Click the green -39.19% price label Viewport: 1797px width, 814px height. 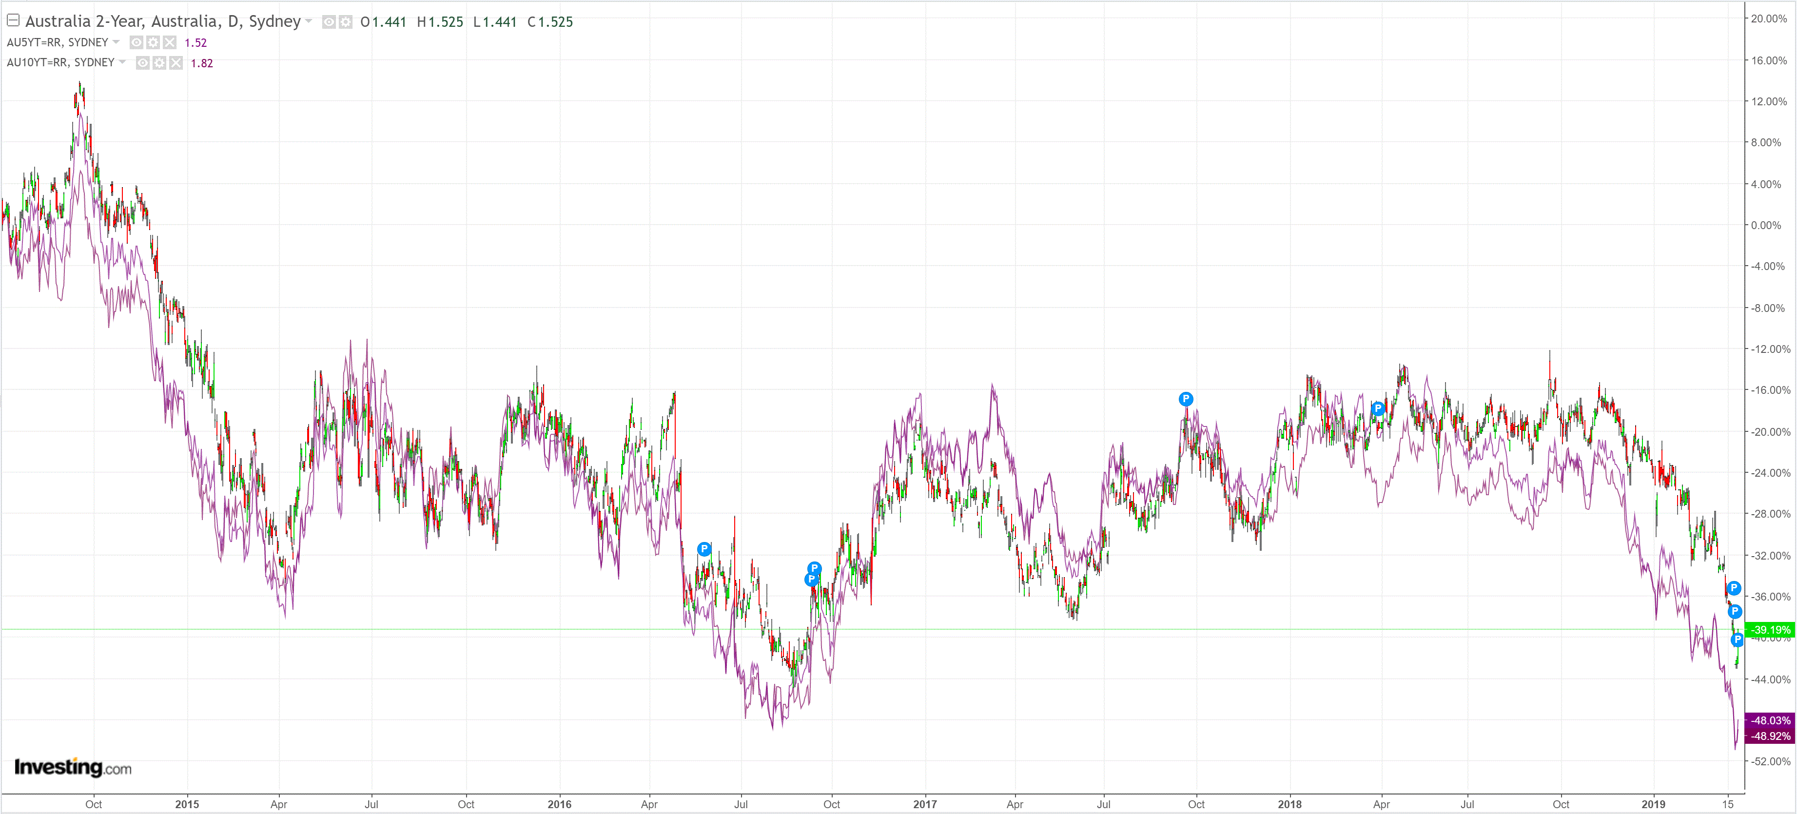point(1770,629)
